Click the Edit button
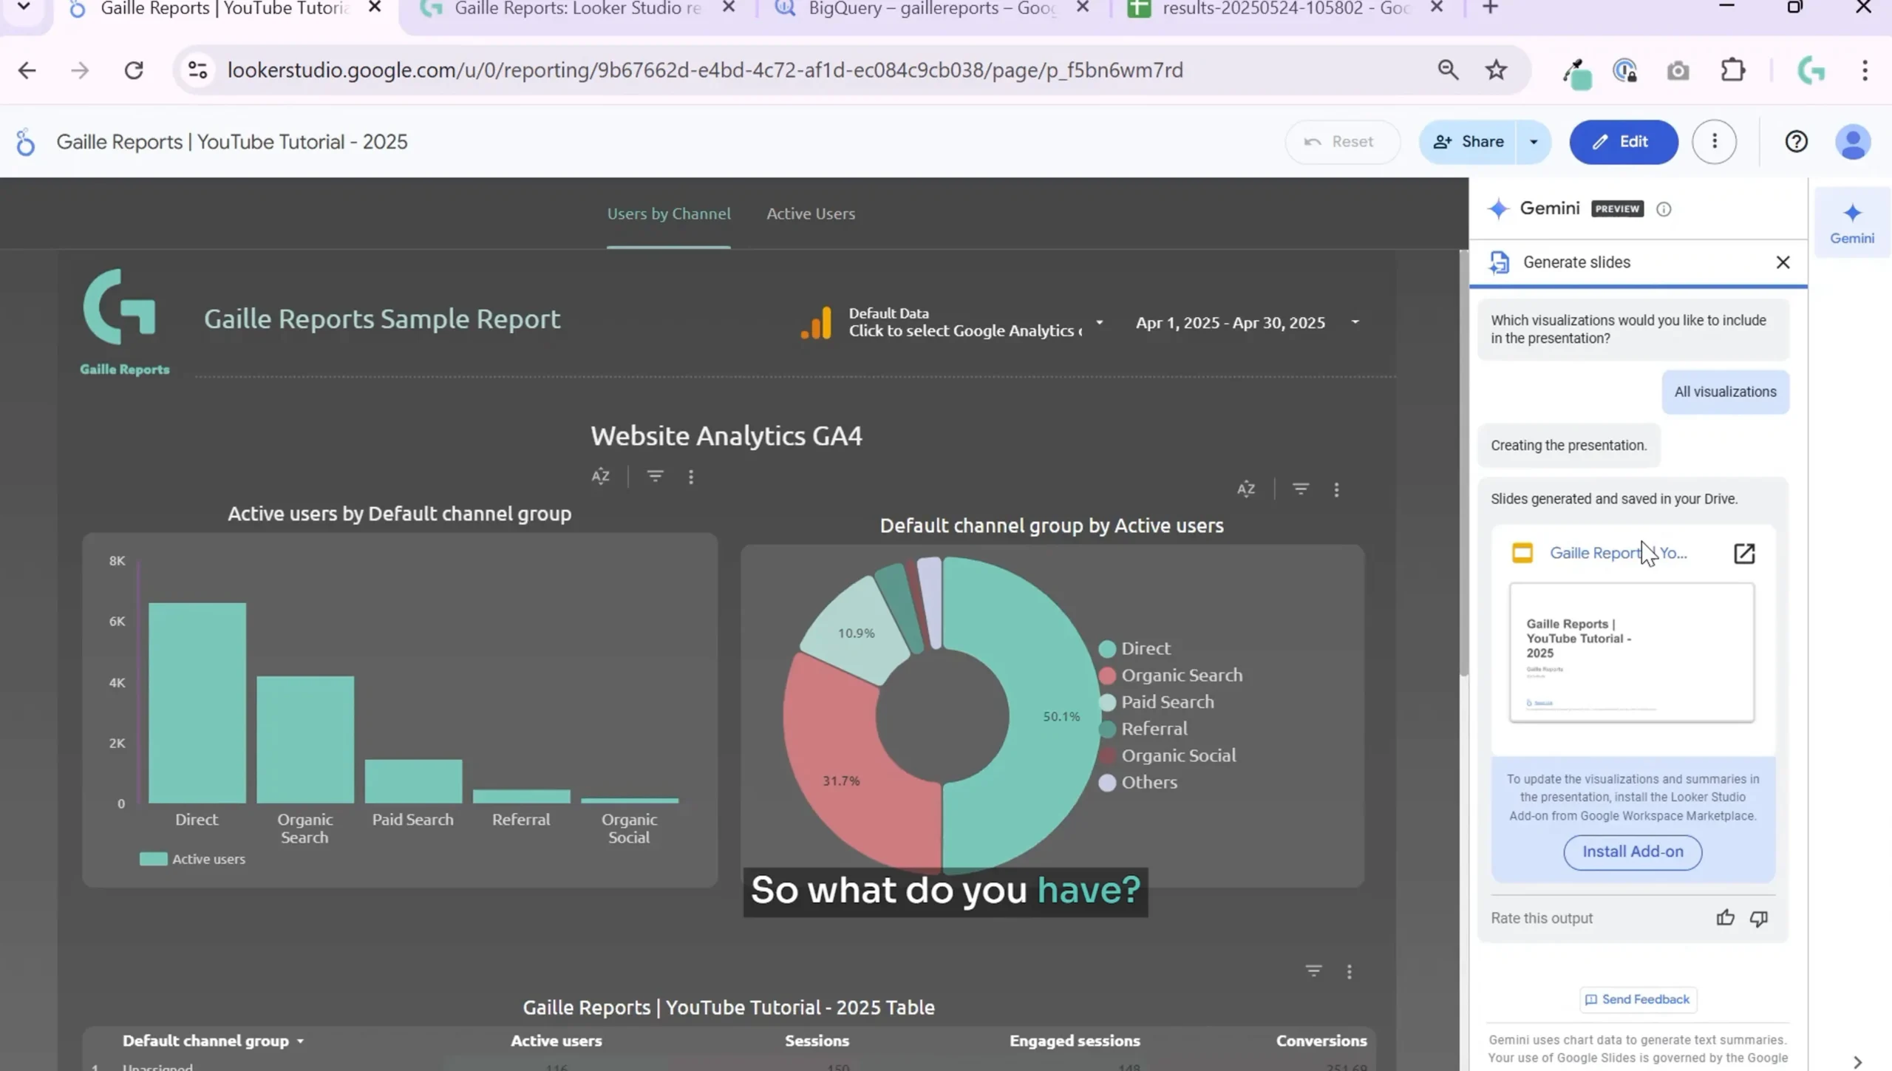Viewport: 1892px width, 1071px height. click(x=1623, y=142)
